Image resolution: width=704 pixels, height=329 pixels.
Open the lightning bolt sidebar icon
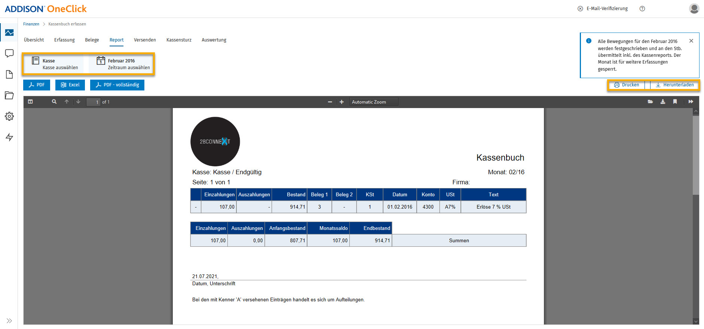pyautogui.click(x=9, y=137)
